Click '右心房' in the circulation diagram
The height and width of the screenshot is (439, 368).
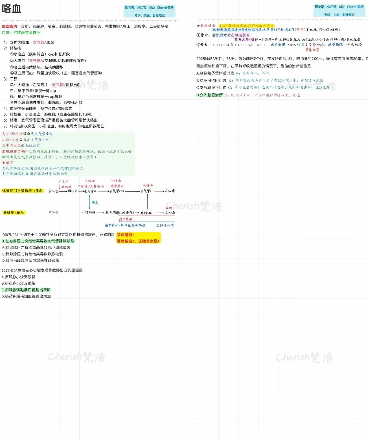pos(170,191)
